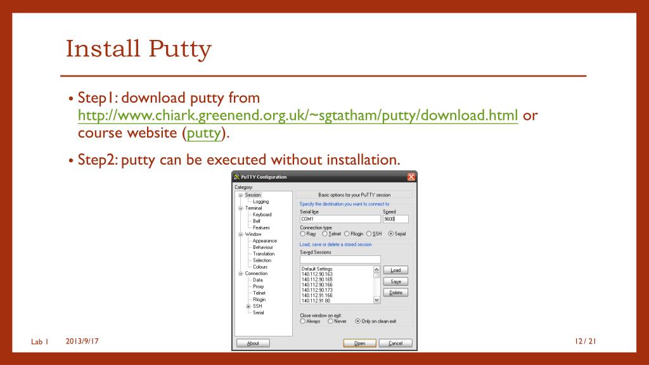Screen dimensions: 649x365
Task: Select Rlogin category in tree
Action: [x=259, y=300]
